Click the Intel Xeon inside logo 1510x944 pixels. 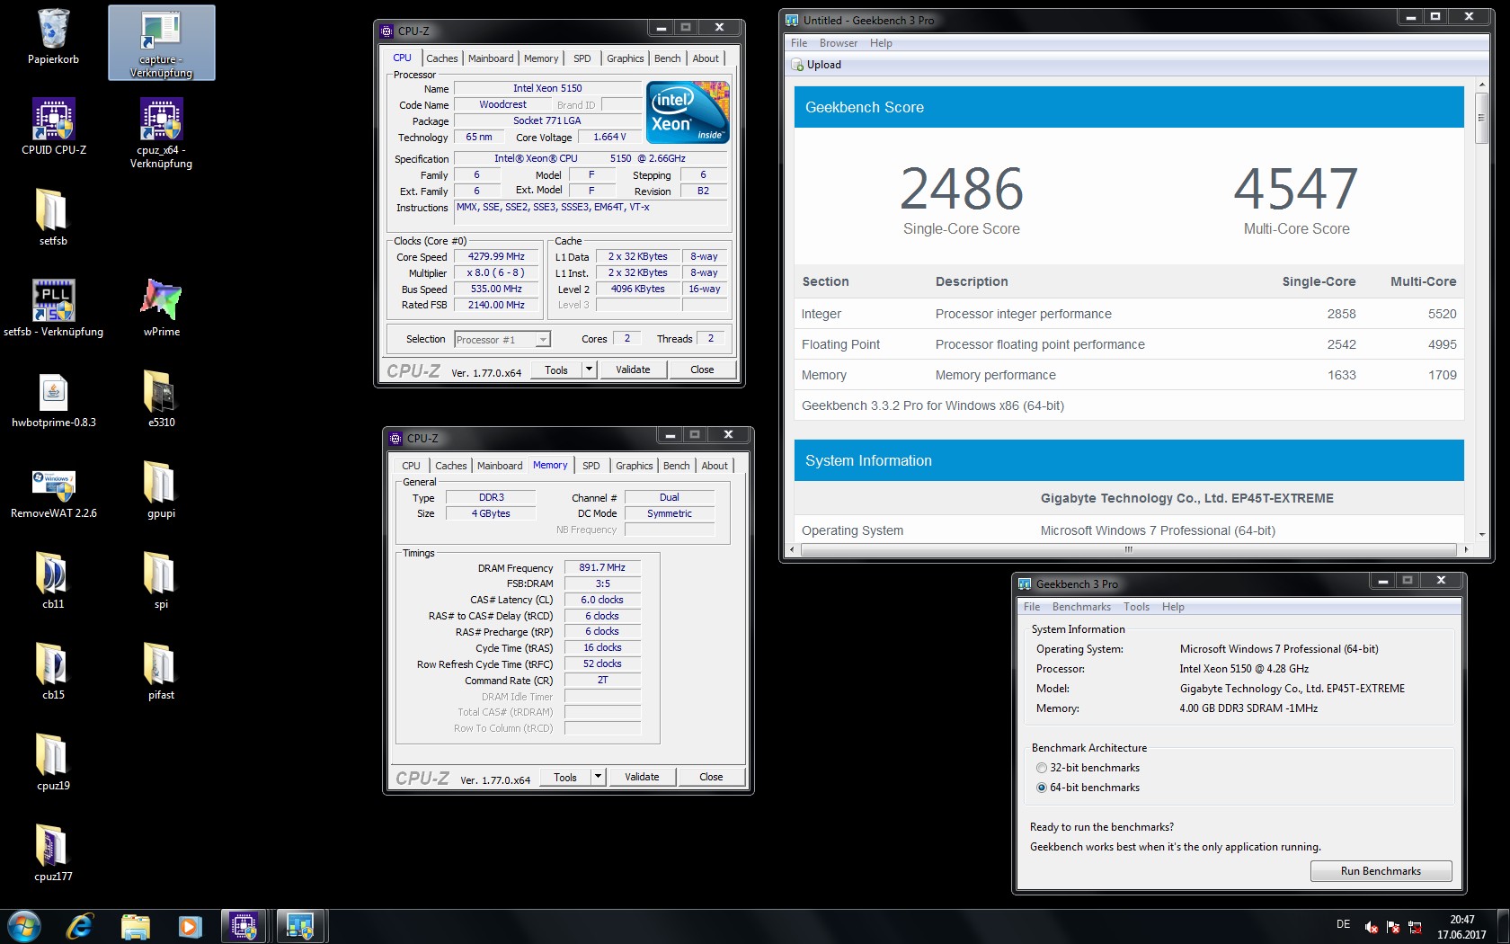688,112
